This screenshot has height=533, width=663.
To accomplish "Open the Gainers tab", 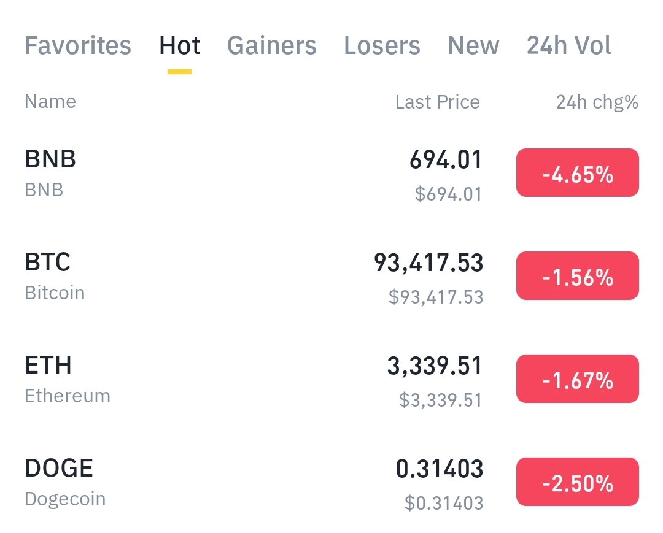I will point(272,46).
